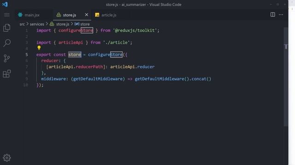This screenshot has width=295, height=165.
Task: Click the Redux icon on store.js tab
Action: click(x=59, y=15)
